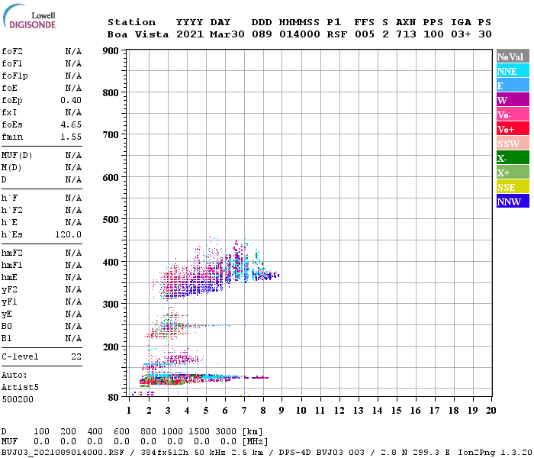The image size is (534, 458).
Task: Select the Vo- pink legend swatch
Action: pyautogui.click(x=513, y=114)
